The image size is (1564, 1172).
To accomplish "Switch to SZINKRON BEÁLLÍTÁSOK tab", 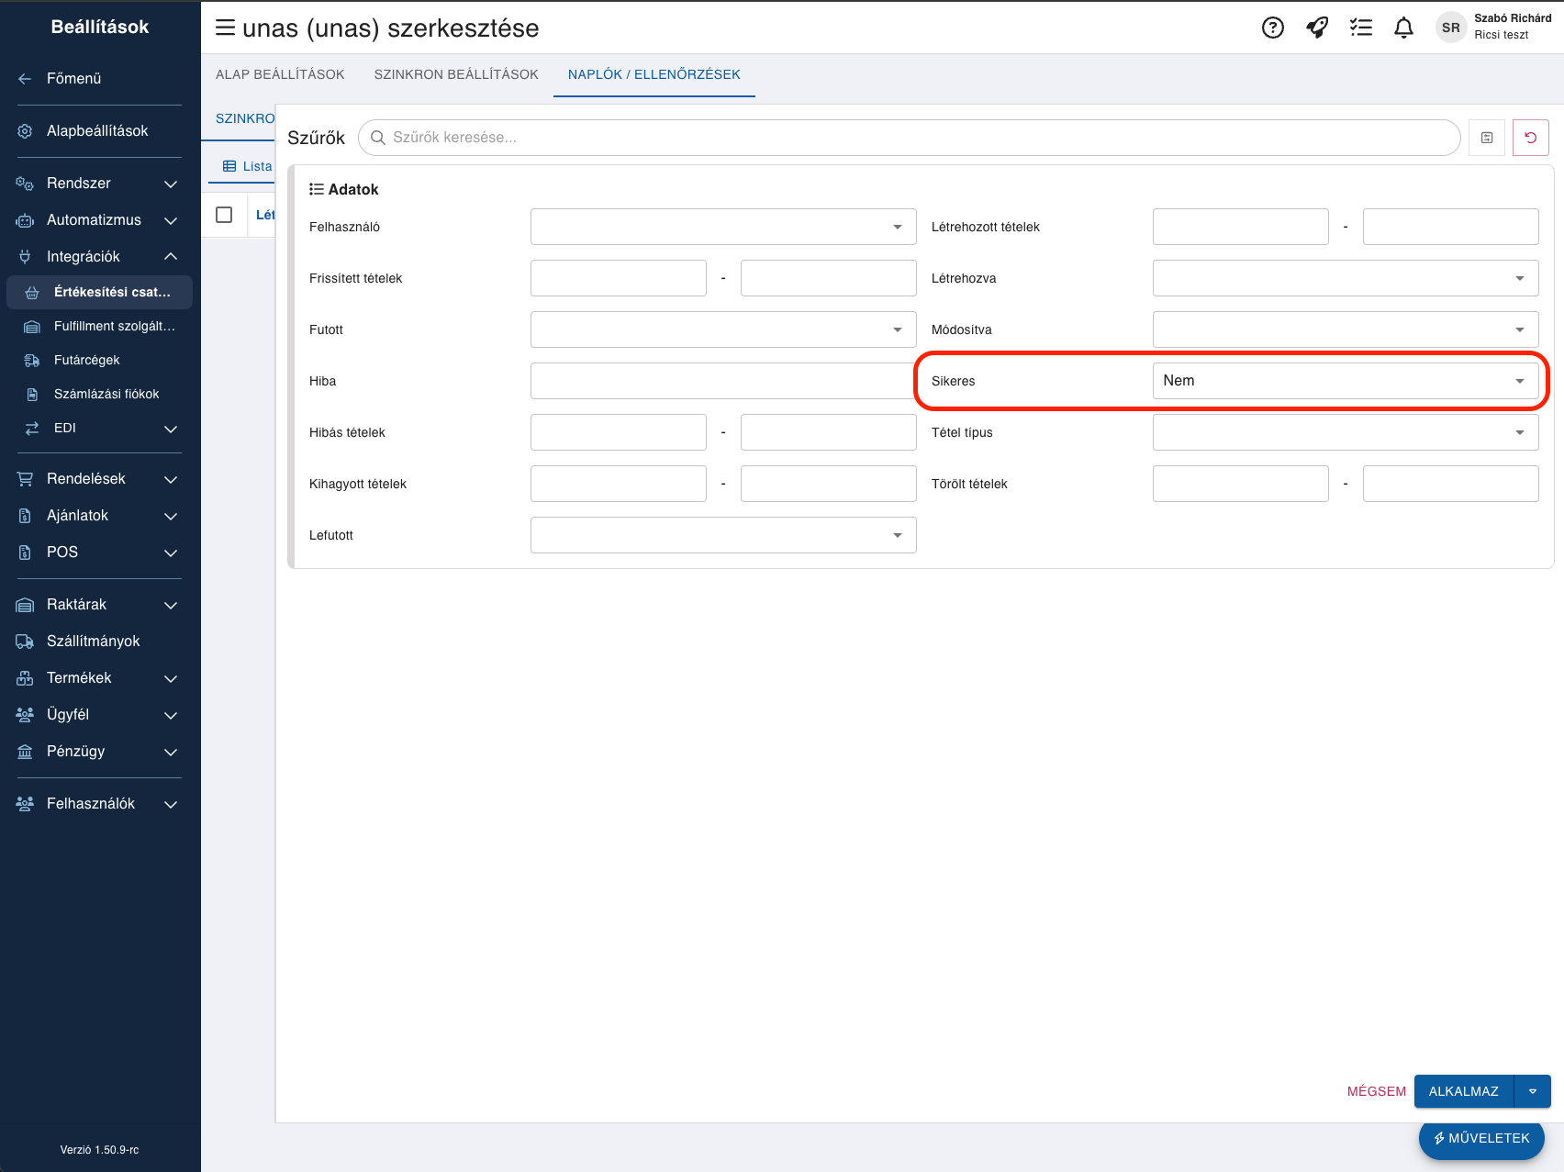I will tap(456, 74).
